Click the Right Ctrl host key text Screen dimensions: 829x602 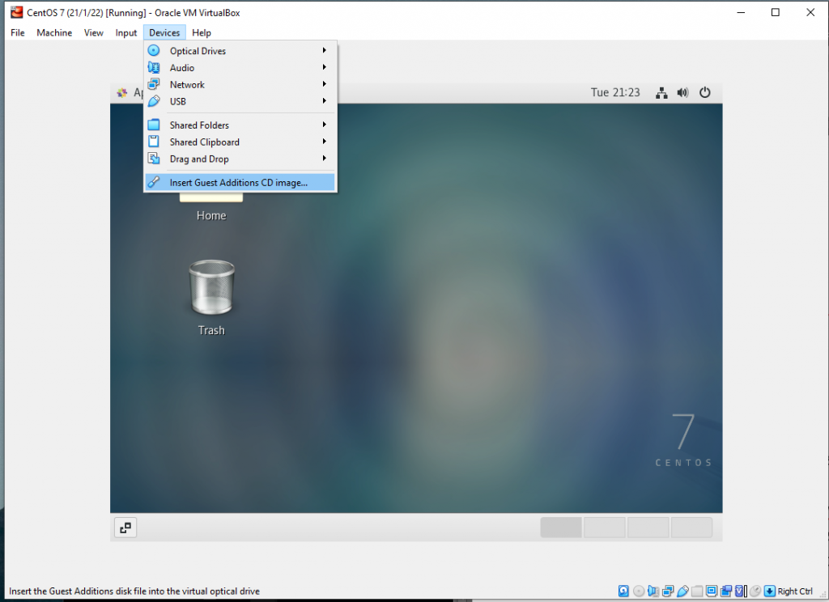(x=795, y=591)
